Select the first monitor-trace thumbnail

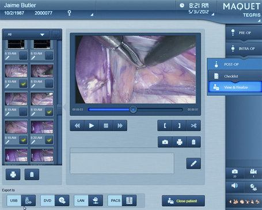click(x=16, y=44)
